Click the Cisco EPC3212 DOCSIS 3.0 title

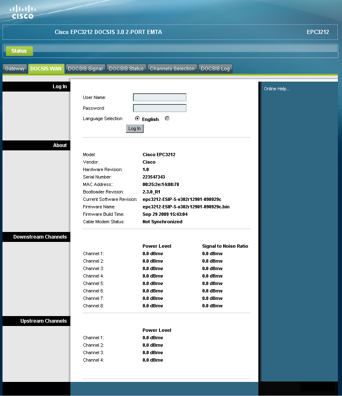tap(108, 32)
